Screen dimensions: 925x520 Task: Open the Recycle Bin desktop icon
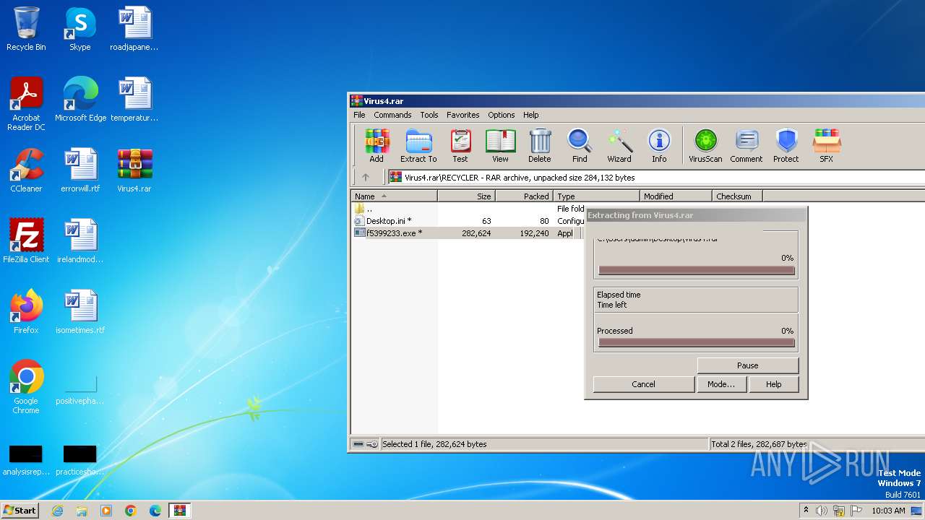26,29
